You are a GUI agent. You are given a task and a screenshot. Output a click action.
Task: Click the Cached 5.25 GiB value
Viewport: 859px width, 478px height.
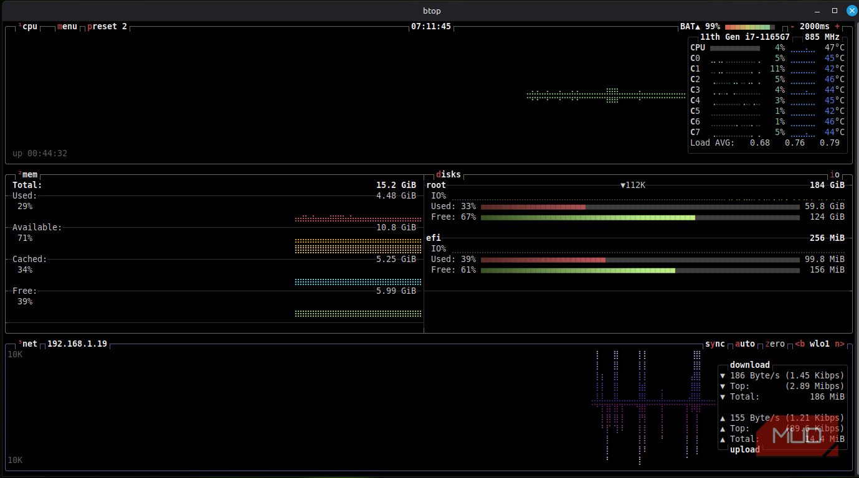click(x=396, y=260)
